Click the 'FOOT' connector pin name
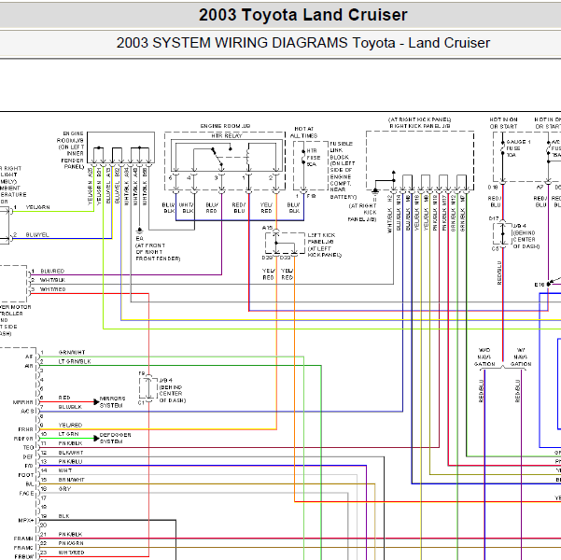 pyautogui.click(x=25, y=475)
